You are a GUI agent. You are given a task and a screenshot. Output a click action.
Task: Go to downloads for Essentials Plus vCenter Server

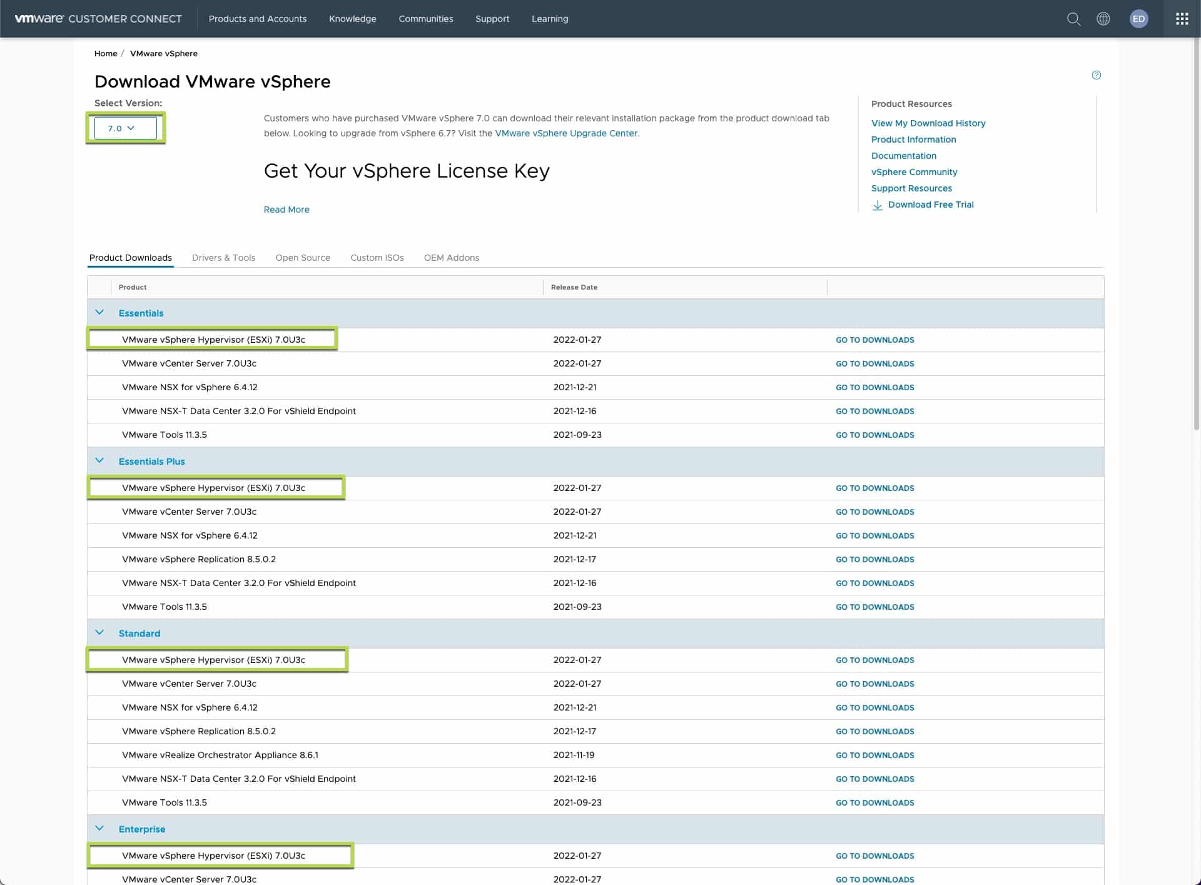click(x=875, y=512)
